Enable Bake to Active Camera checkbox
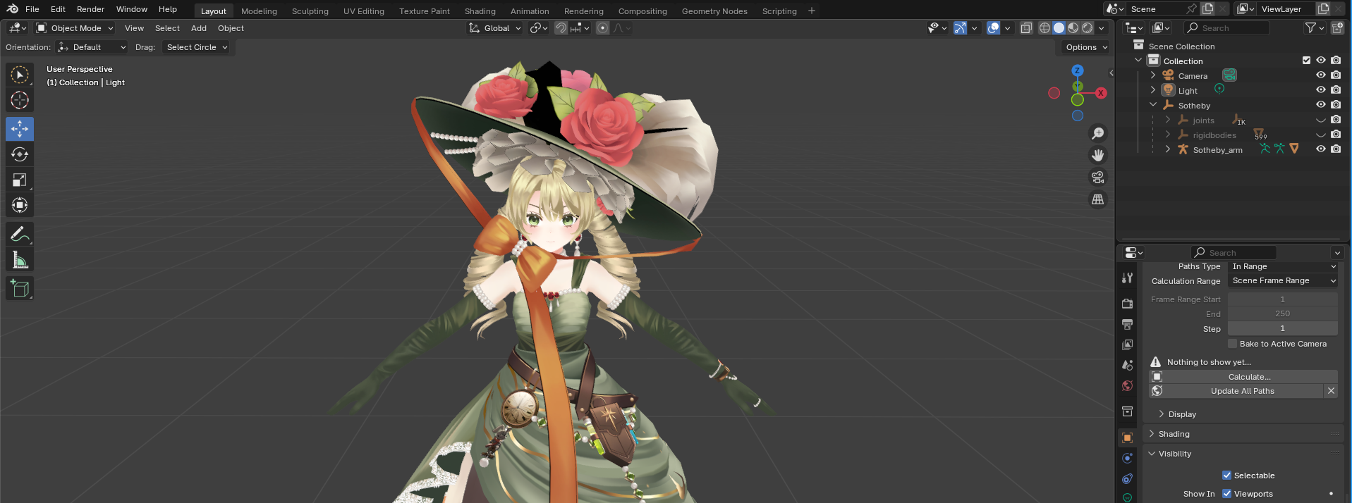This screenshot has width=1352, height=503. [x=1232, y=344]
